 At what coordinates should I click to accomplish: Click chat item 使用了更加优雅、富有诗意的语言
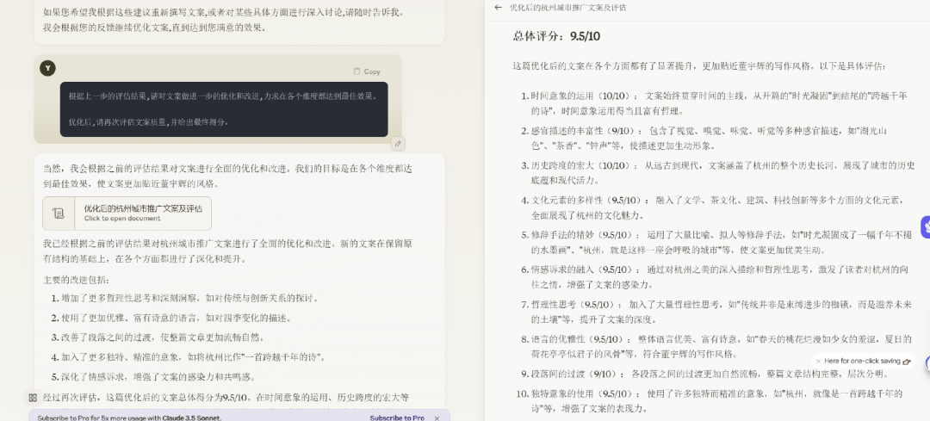pos(171,318)
